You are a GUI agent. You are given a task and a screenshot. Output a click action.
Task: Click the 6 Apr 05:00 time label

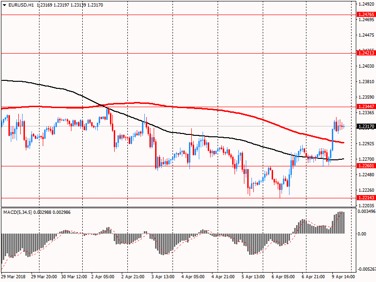[283, 277]
